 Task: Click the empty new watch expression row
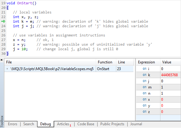coord(158,118)
